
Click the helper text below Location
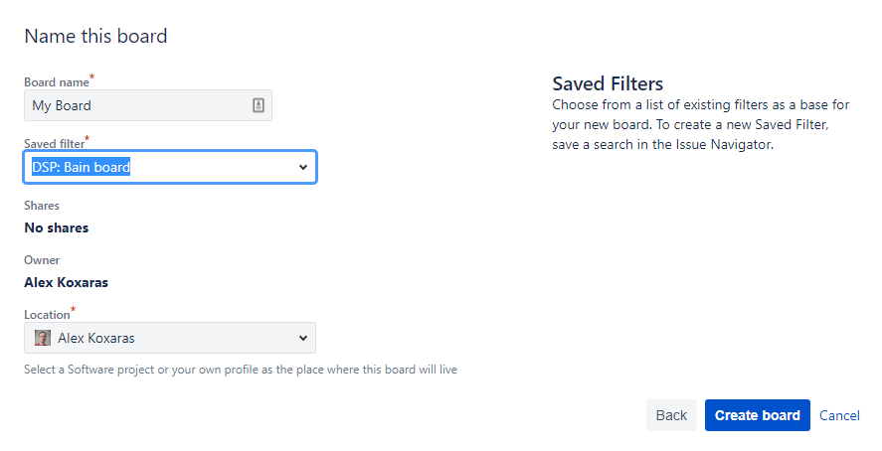[x=240, y=370]
